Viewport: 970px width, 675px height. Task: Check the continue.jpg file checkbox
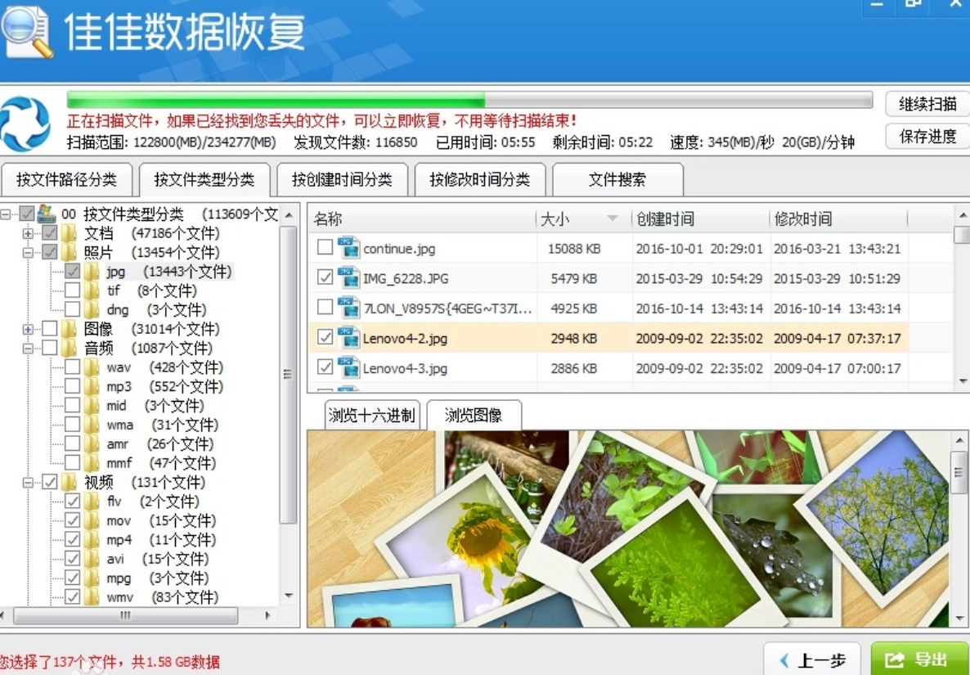(325, 248)
